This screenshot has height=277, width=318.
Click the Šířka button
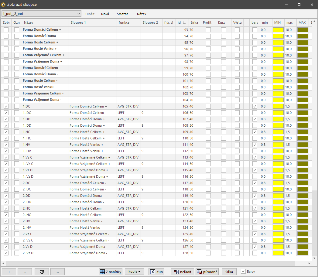pyautogui.click(x=229, y=272)
